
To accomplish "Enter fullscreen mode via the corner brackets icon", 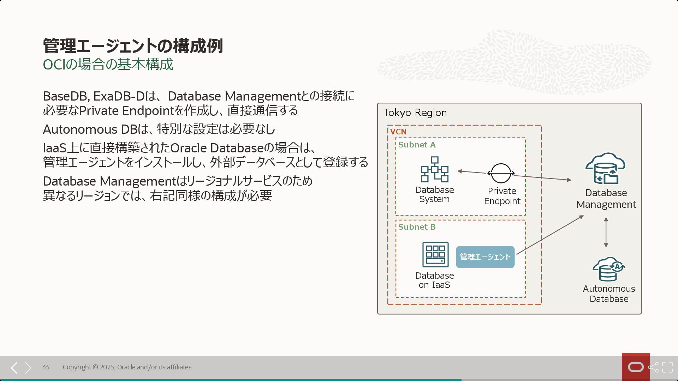I will coord(667,367).
